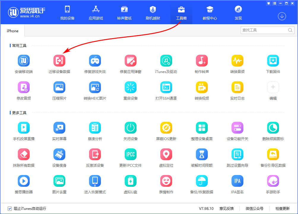Start the 制作铃声 ringtone maker

(202, 63)
